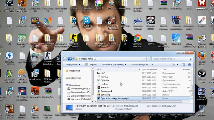Screen dimensions: 214x120
Task: Click the horizontal scrollbar of file list
Action: tap(139, 102)
